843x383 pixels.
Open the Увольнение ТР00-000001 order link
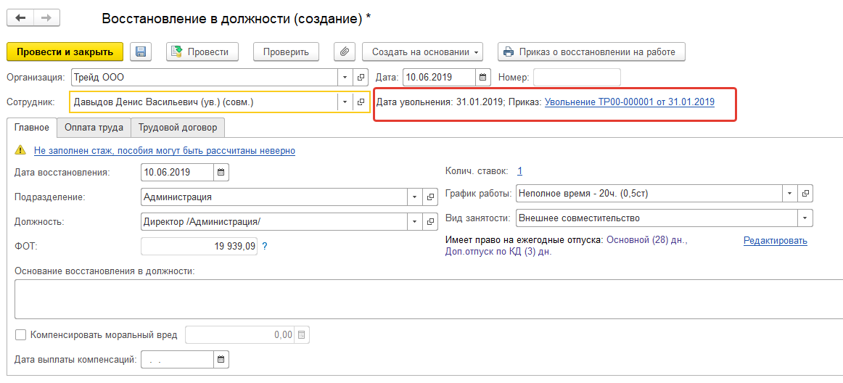pos(629,102)
